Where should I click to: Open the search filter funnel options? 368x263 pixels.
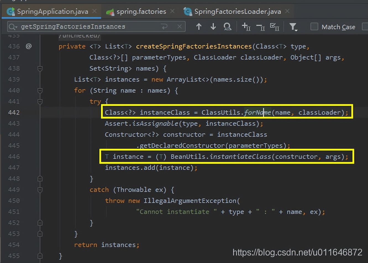pyautogui.click(x=293, y=27)
